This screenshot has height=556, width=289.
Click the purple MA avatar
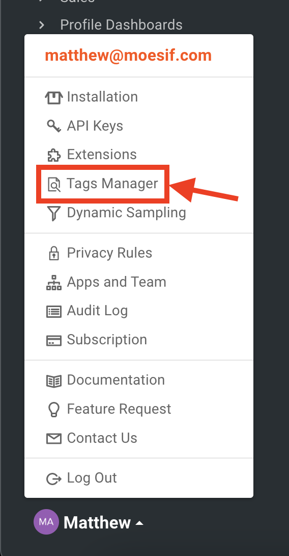coord(46,522)
